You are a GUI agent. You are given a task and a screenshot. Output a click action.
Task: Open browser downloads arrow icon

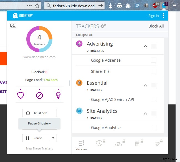[x=111, y=6]
